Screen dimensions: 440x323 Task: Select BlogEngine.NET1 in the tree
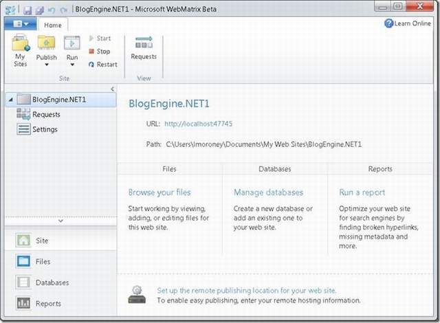(x=60, y=100)
